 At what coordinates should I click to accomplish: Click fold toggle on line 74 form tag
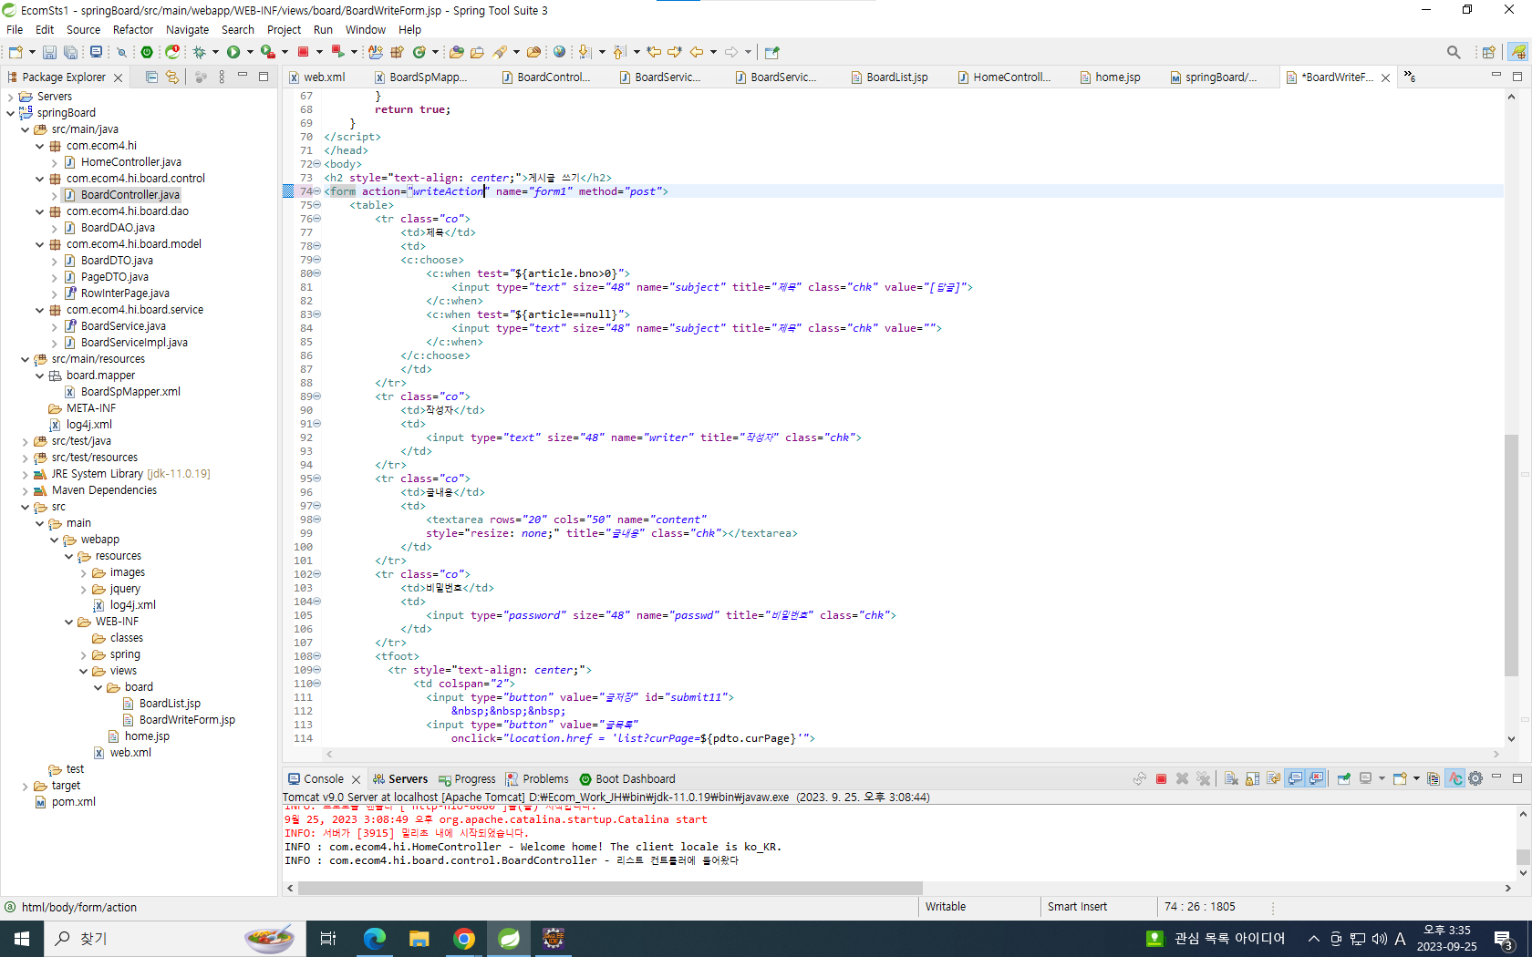tap(317, 191)
